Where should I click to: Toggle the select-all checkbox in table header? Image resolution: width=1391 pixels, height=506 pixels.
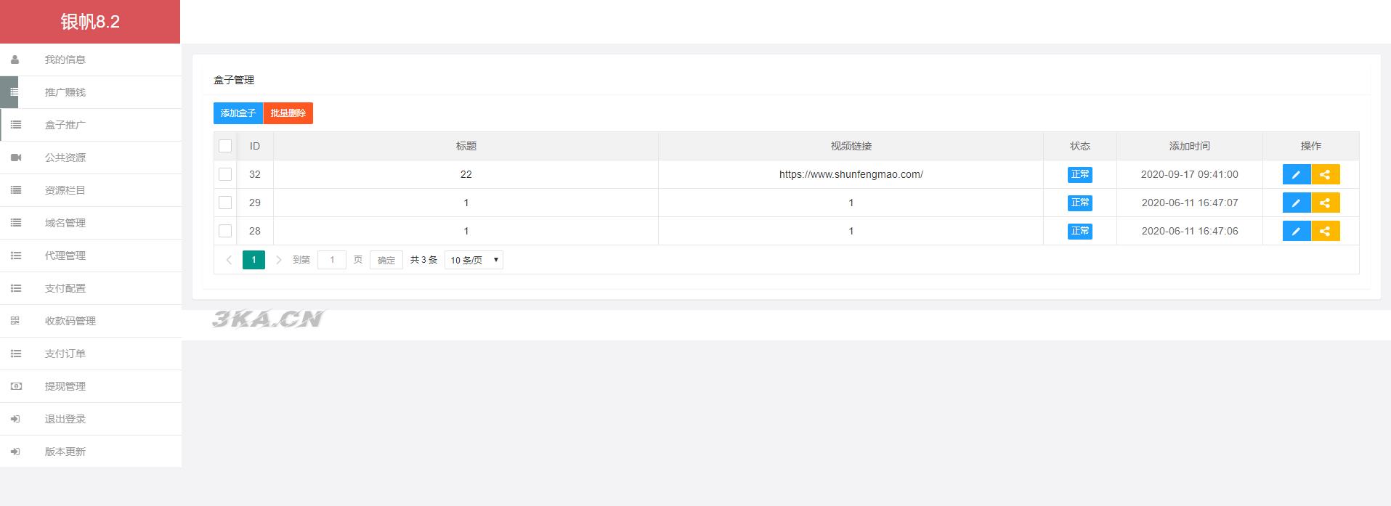(225, 146)
